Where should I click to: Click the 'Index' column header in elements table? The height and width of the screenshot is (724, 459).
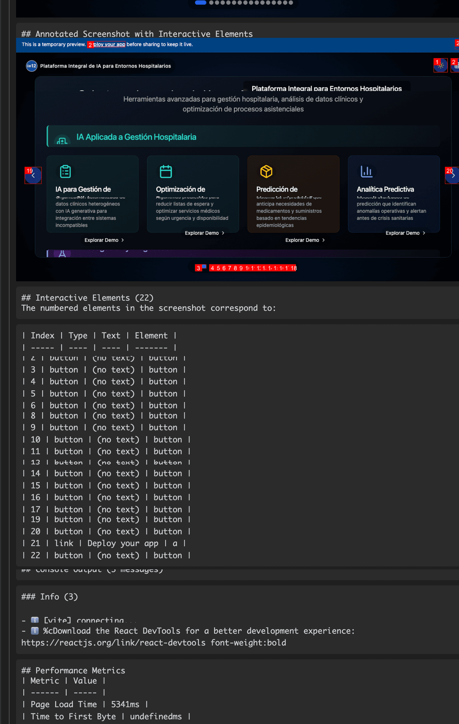(42, 335)
